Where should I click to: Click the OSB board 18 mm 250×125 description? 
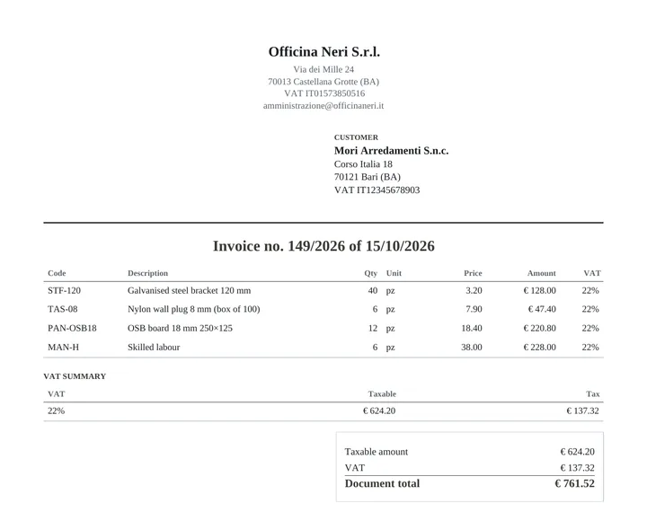pyautogui.click(x=180, y=328)
